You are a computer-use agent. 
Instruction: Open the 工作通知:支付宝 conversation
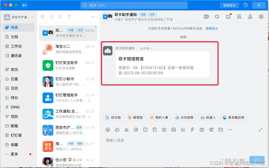68,114
